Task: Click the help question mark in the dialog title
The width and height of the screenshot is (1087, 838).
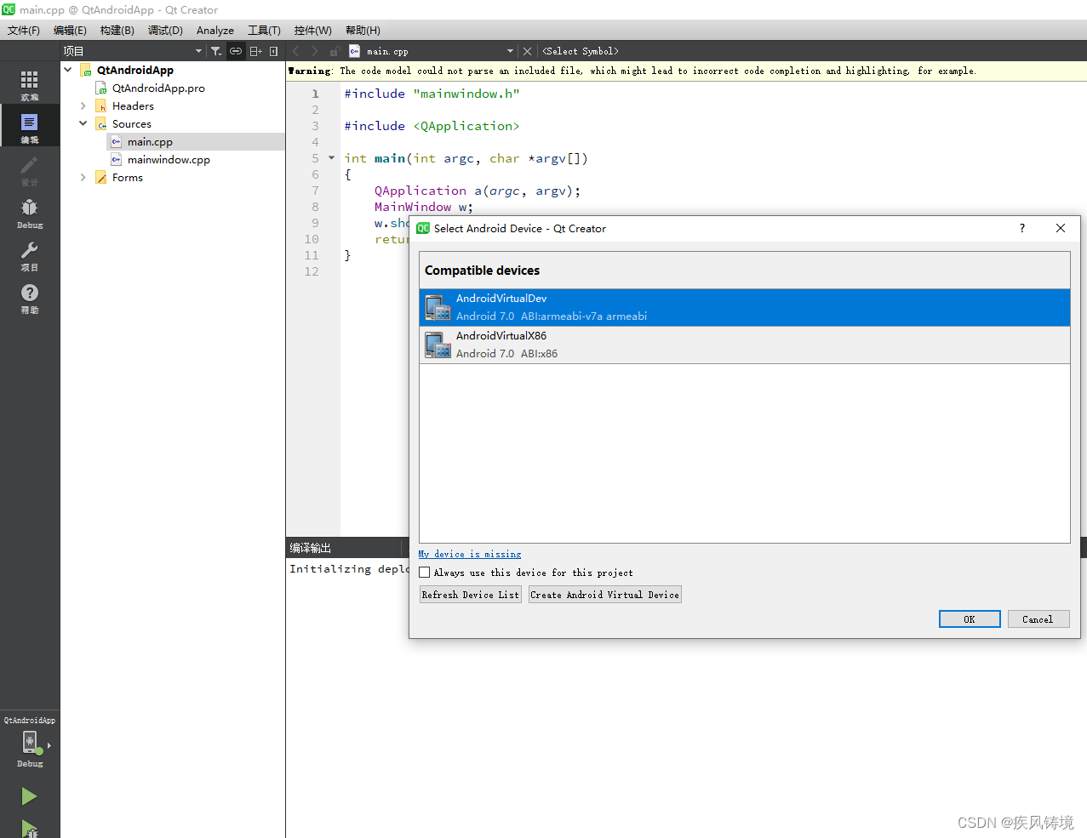Action: click(x=1022, y=228)
